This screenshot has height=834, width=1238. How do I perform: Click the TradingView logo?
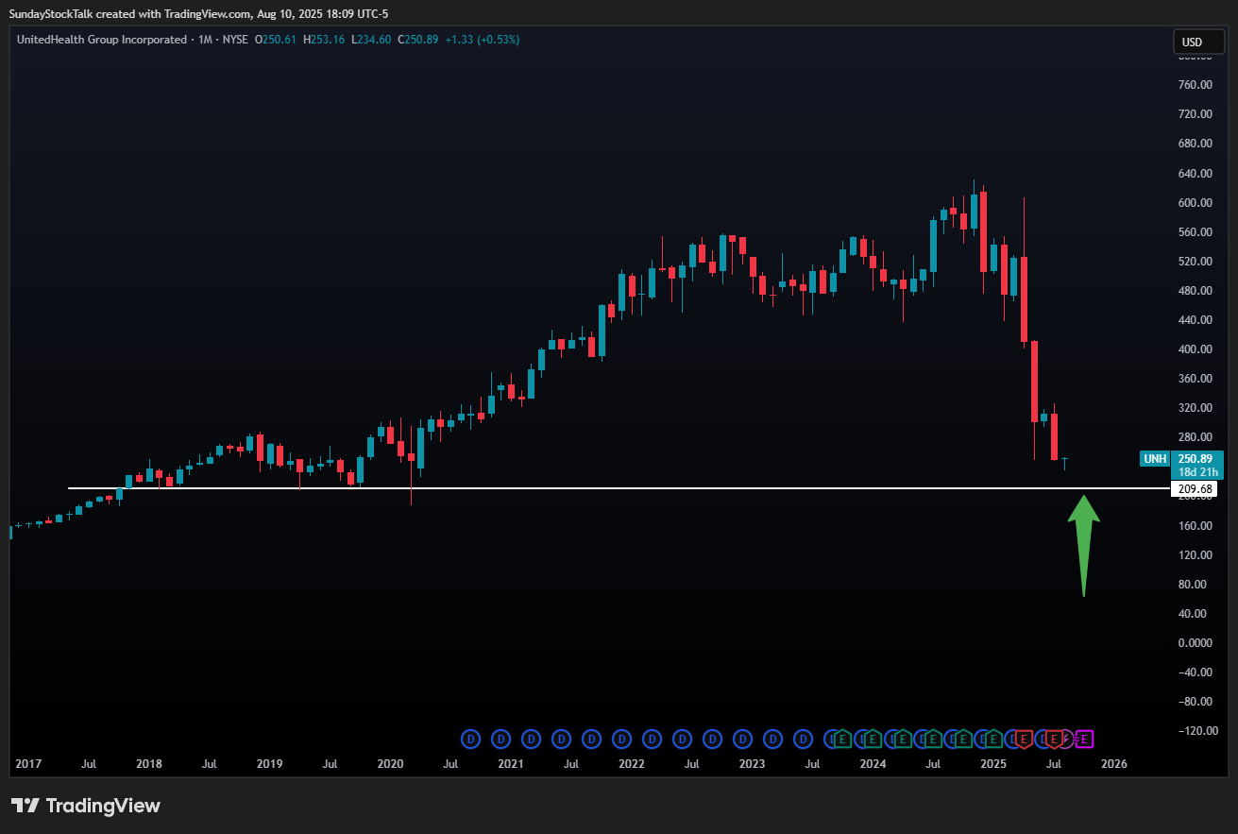pos(86,806)
